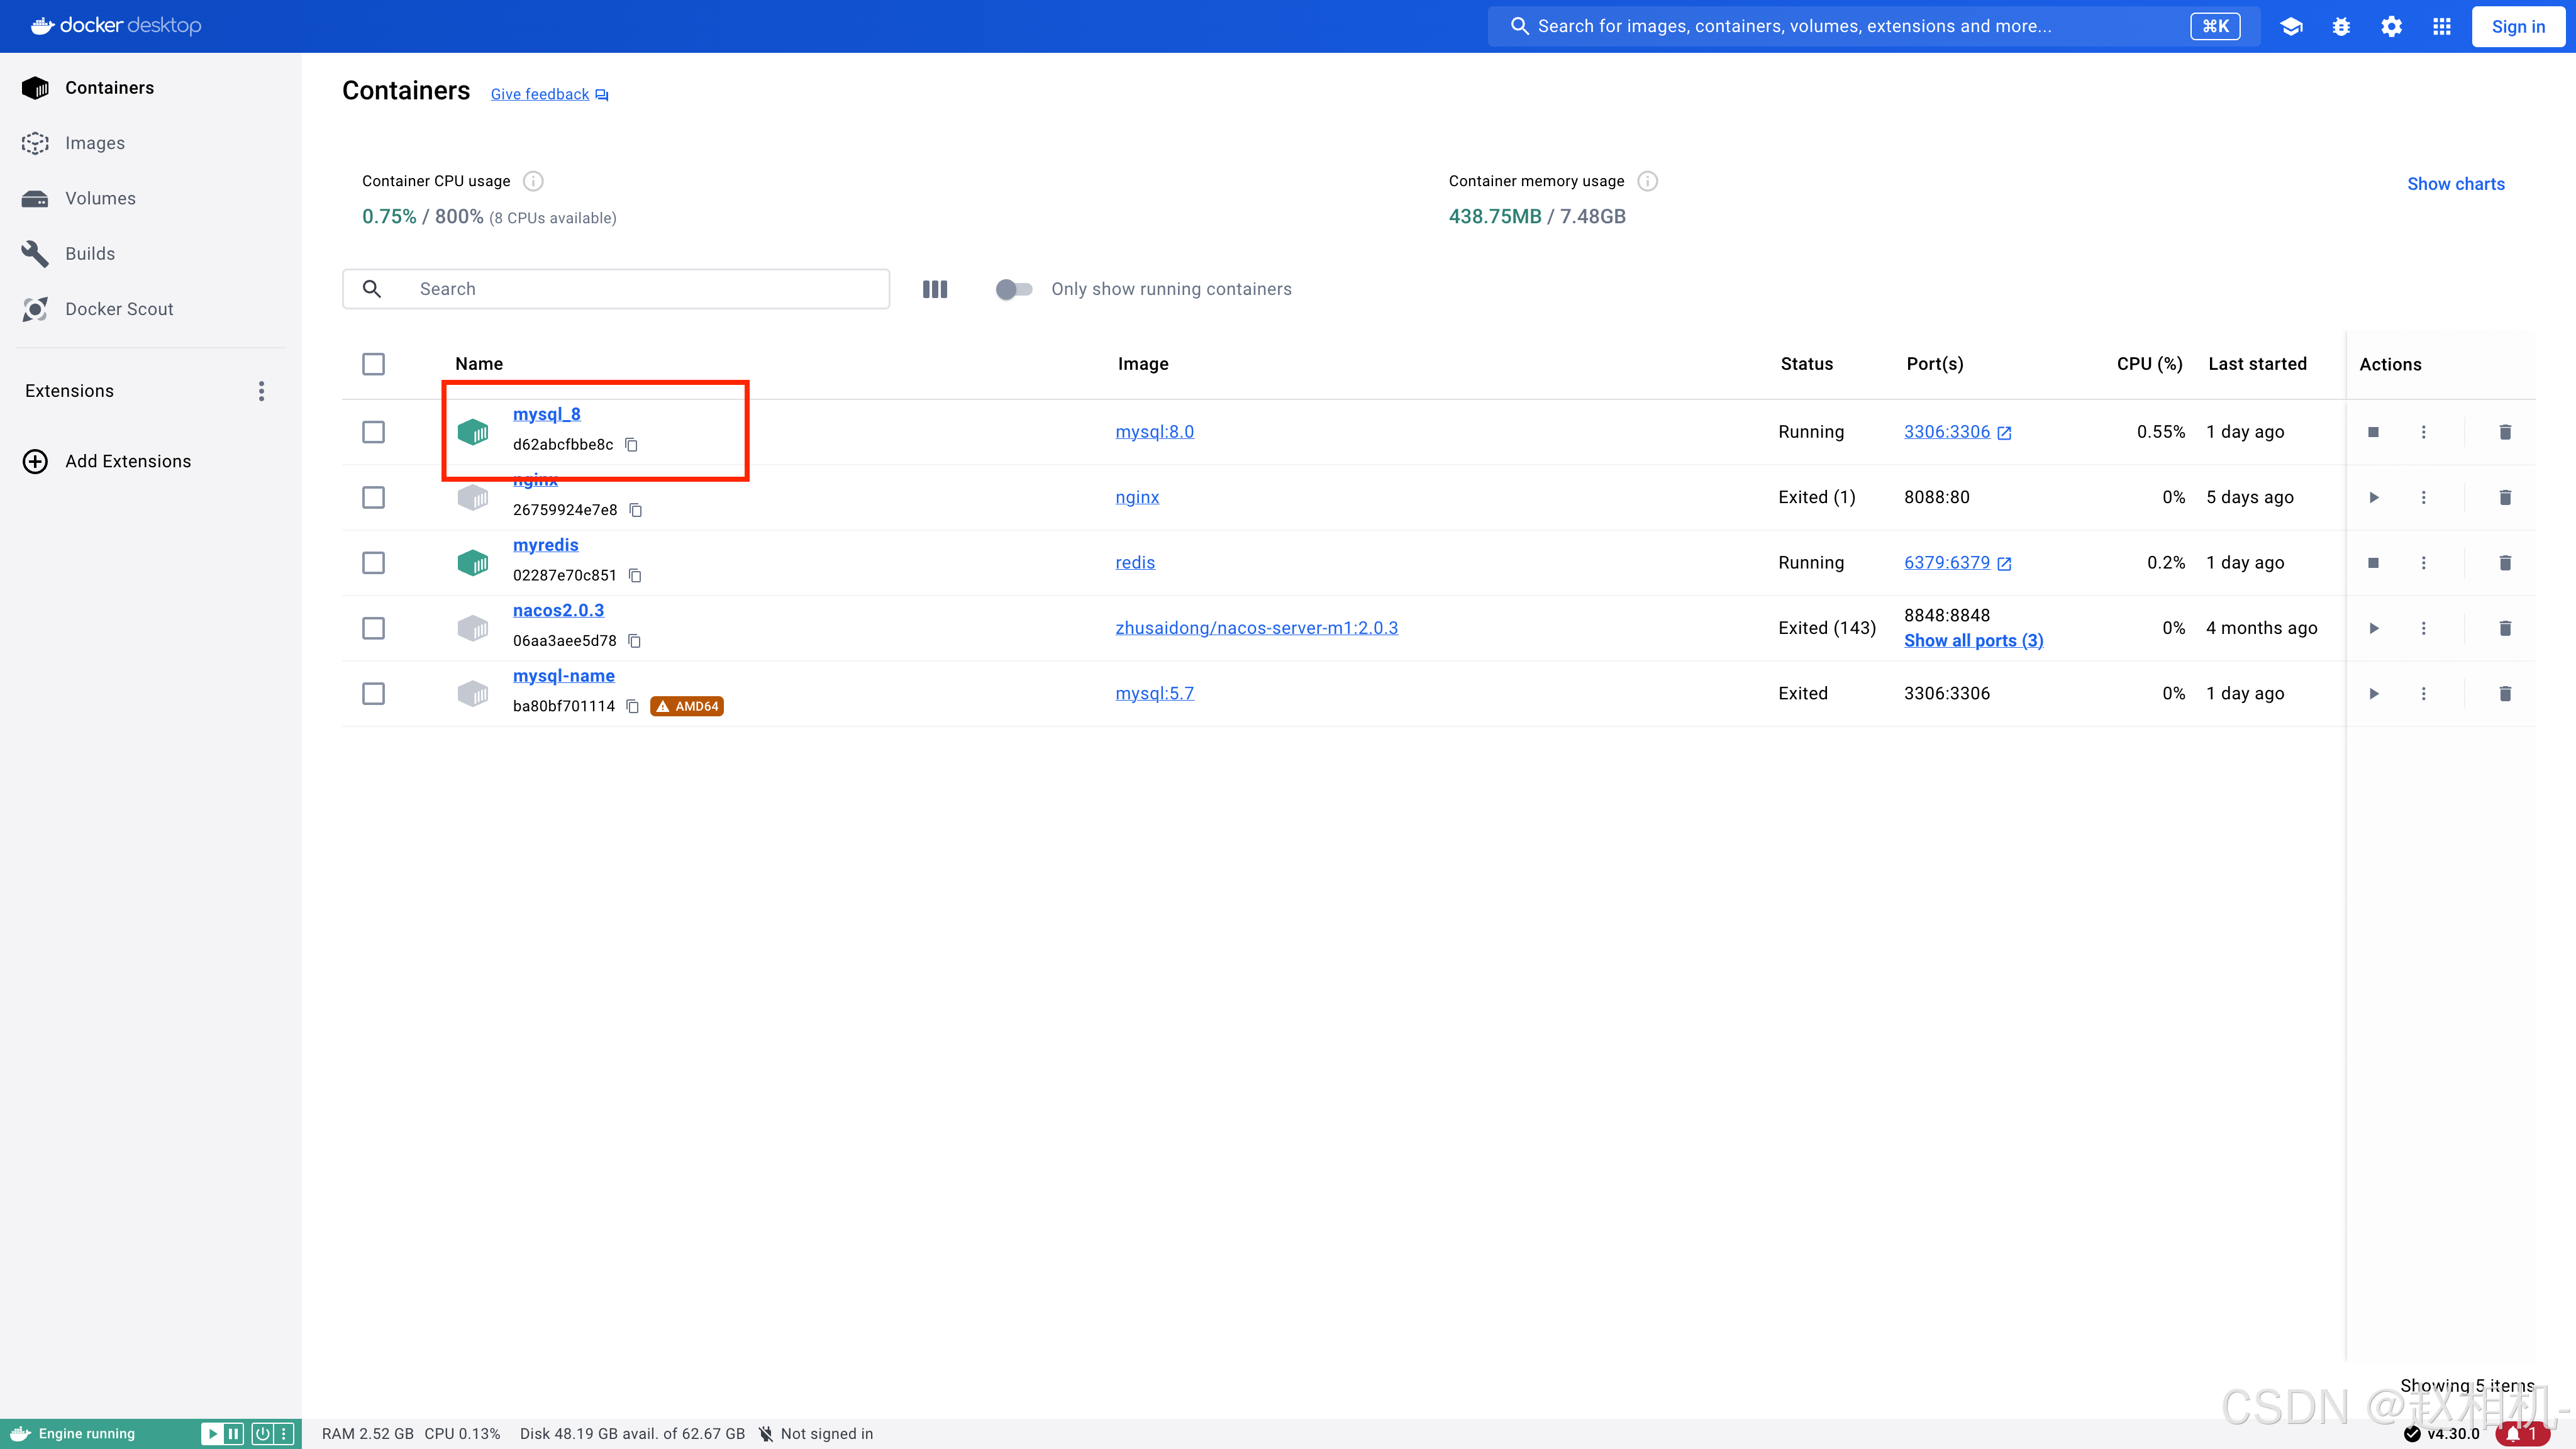Delete the myredis container
The height and width of the screenshot is (1449, 2576).
pyautogui.click(x=2505, y=563)
